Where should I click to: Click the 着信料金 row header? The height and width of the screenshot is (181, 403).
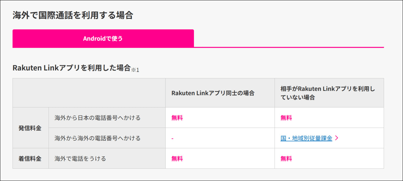(x=30, y=158)
